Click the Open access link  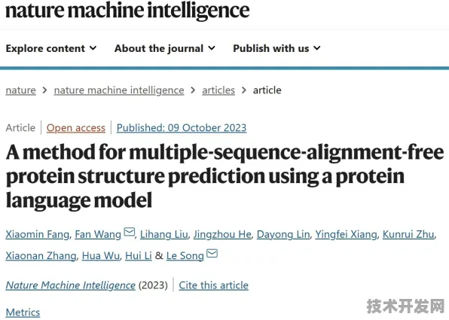(x=76, y=128)
